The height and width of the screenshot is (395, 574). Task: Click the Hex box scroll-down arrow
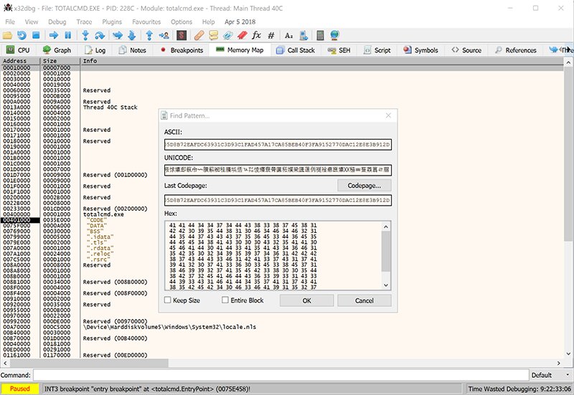tap(386, 285)
